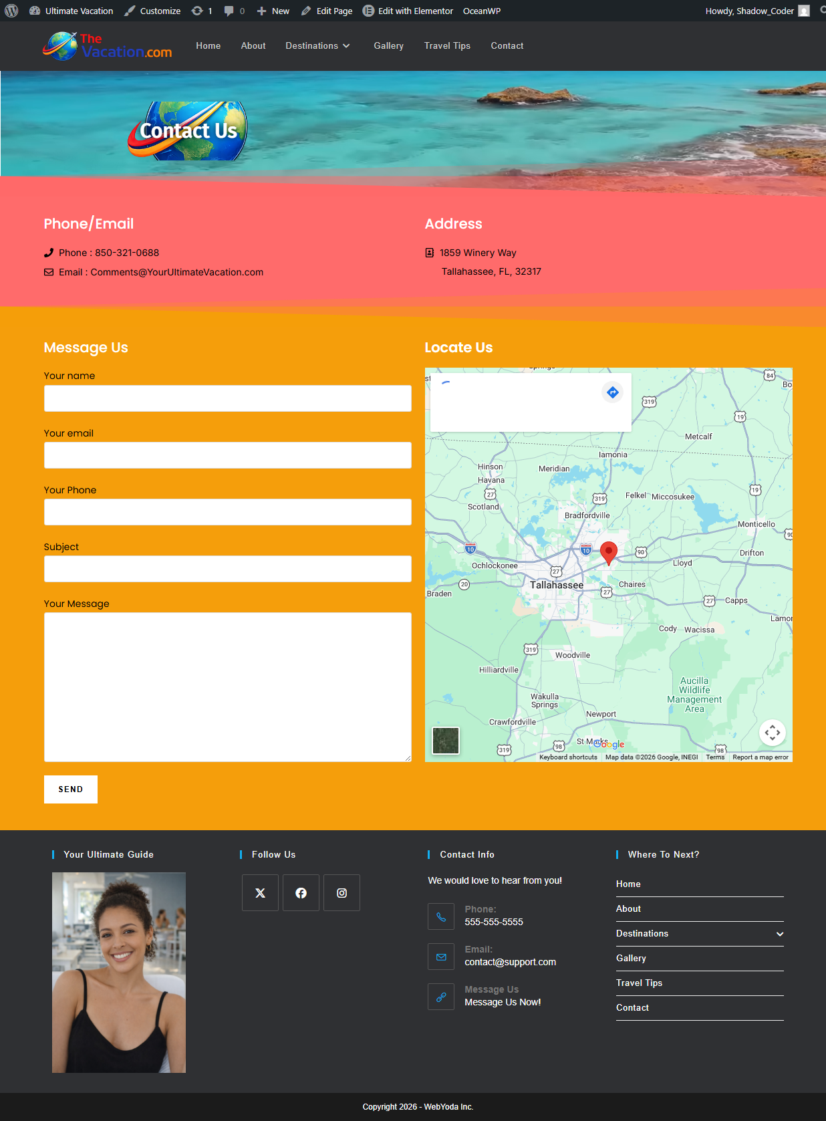
Task: Focus the Your email input field
Action: tap(227, 455)
